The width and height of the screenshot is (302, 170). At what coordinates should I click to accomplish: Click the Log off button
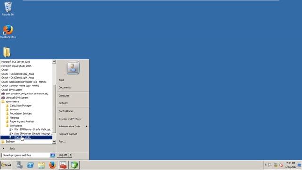point(63,155)
